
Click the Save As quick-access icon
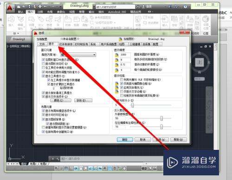click(35, 6)
